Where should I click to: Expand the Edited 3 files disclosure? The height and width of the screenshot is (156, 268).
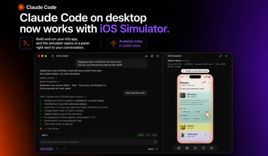pyautogui.click(x=48, y=78)
